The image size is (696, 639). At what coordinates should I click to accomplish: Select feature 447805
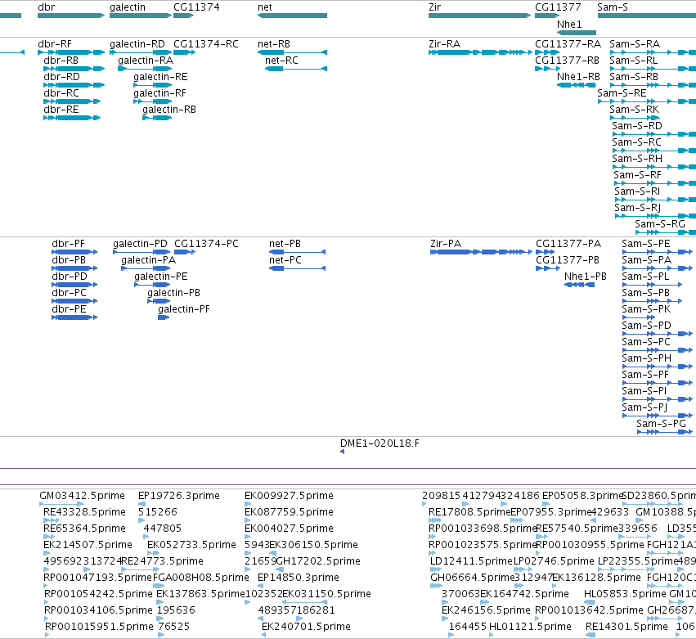point(146,537)
